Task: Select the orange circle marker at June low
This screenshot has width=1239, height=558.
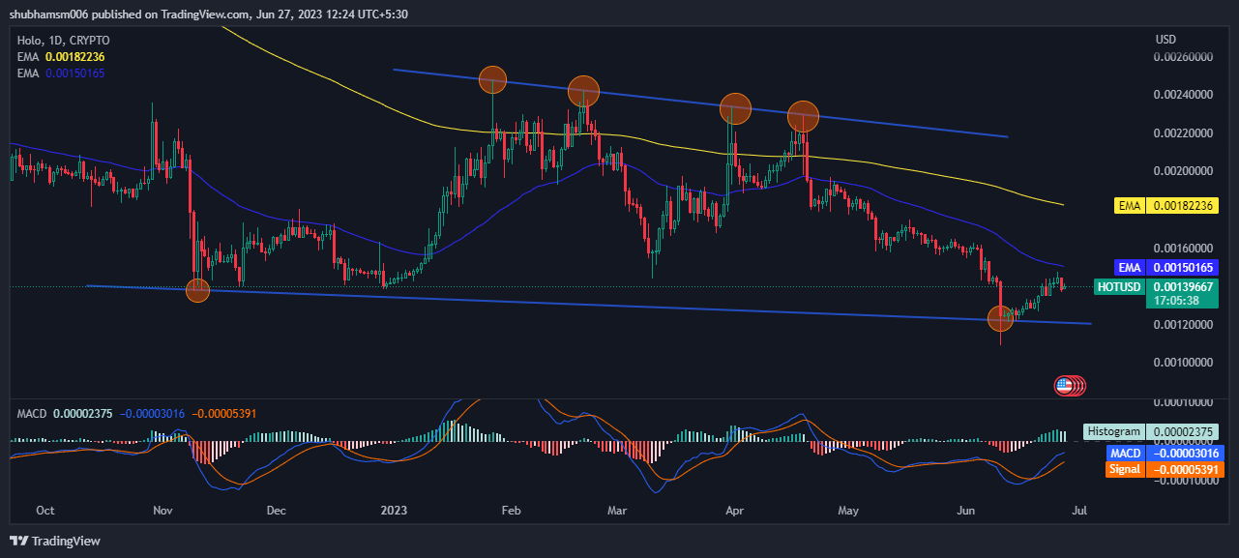Action: pos(1001,317)
